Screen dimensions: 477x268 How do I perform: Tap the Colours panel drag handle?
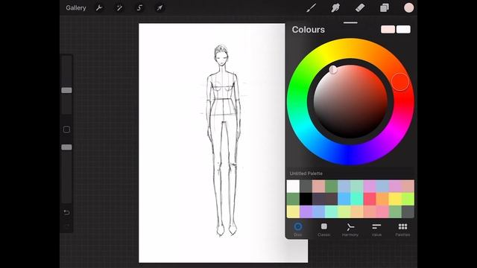[350, 22]
